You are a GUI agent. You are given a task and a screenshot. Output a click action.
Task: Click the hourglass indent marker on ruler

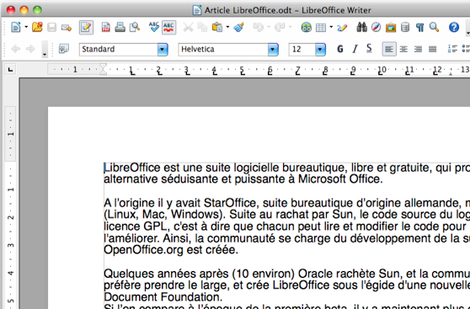click(103, 69)
